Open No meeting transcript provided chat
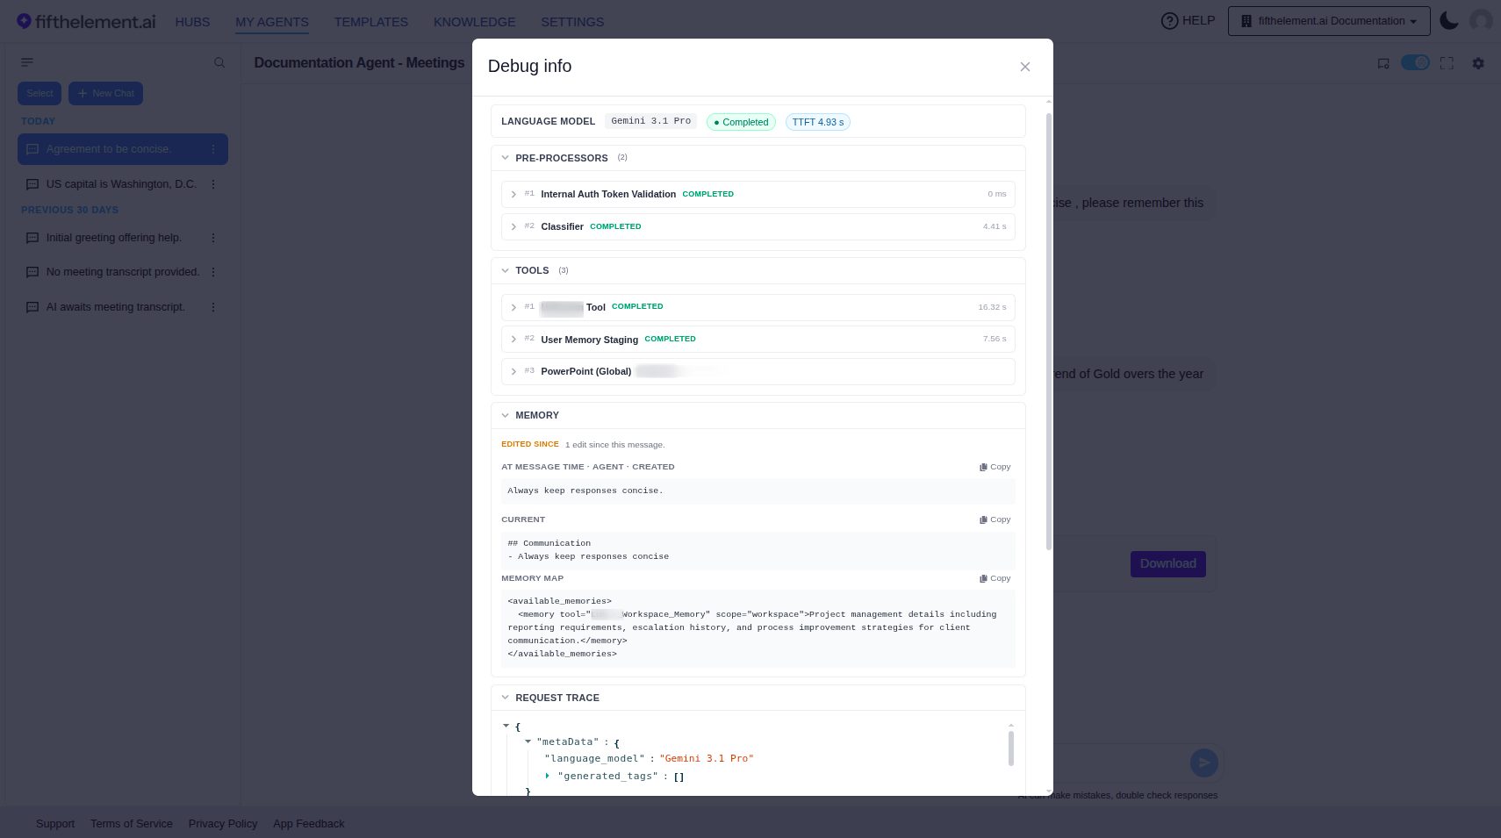This screenshot has width=1501, height=838. tap(123, 272)
